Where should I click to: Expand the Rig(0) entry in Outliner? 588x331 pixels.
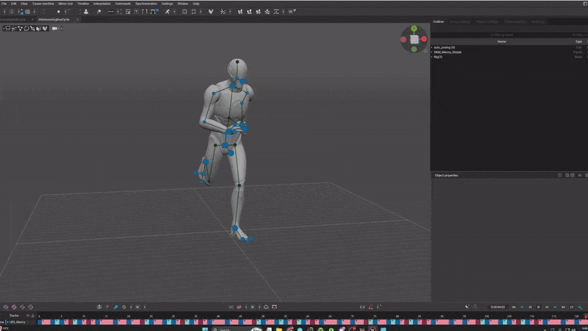[432, 57]
